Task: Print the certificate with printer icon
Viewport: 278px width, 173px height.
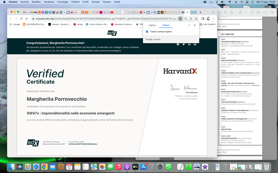Action: point(195,44)
